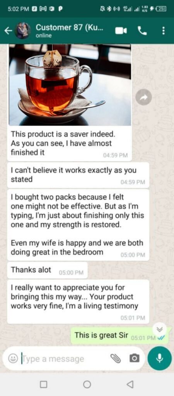The height and width of the screenshot is (396, 174).
Task: Jump to latest messages with down chevron
Action: pos(159,329)
